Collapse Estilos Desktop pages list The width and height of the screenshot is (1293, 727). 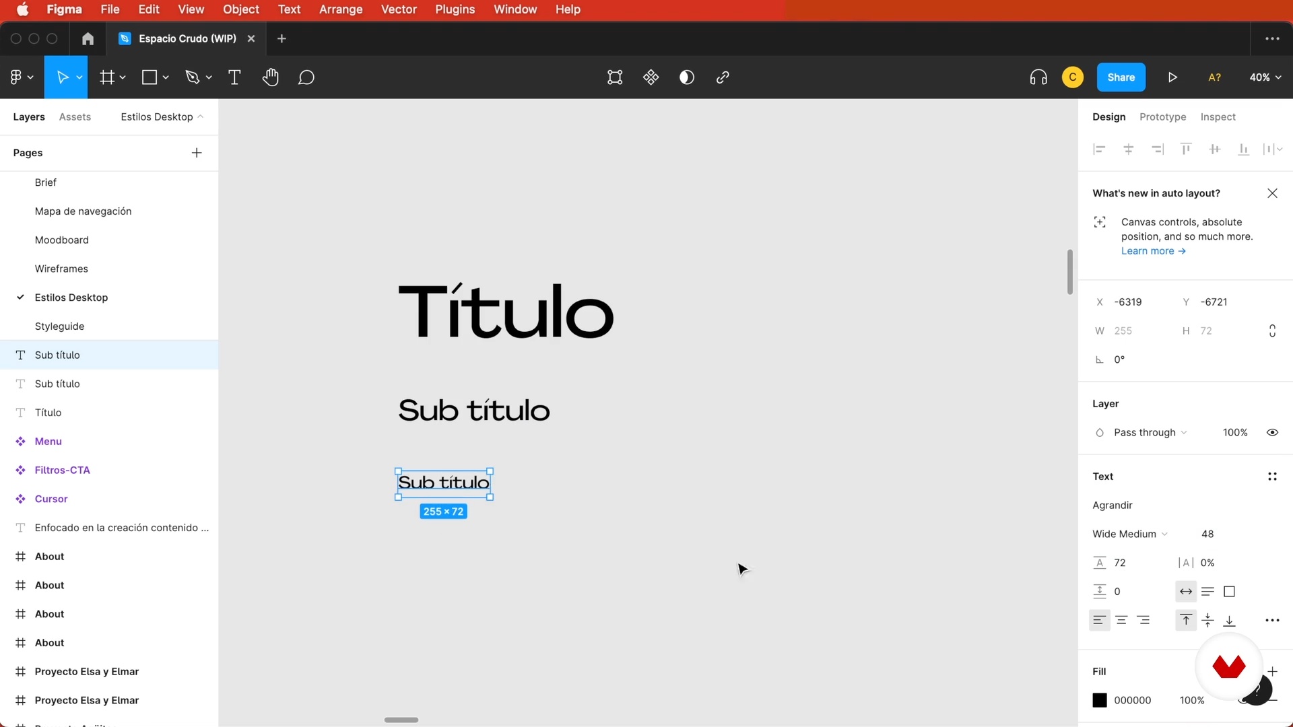[162, 117]
